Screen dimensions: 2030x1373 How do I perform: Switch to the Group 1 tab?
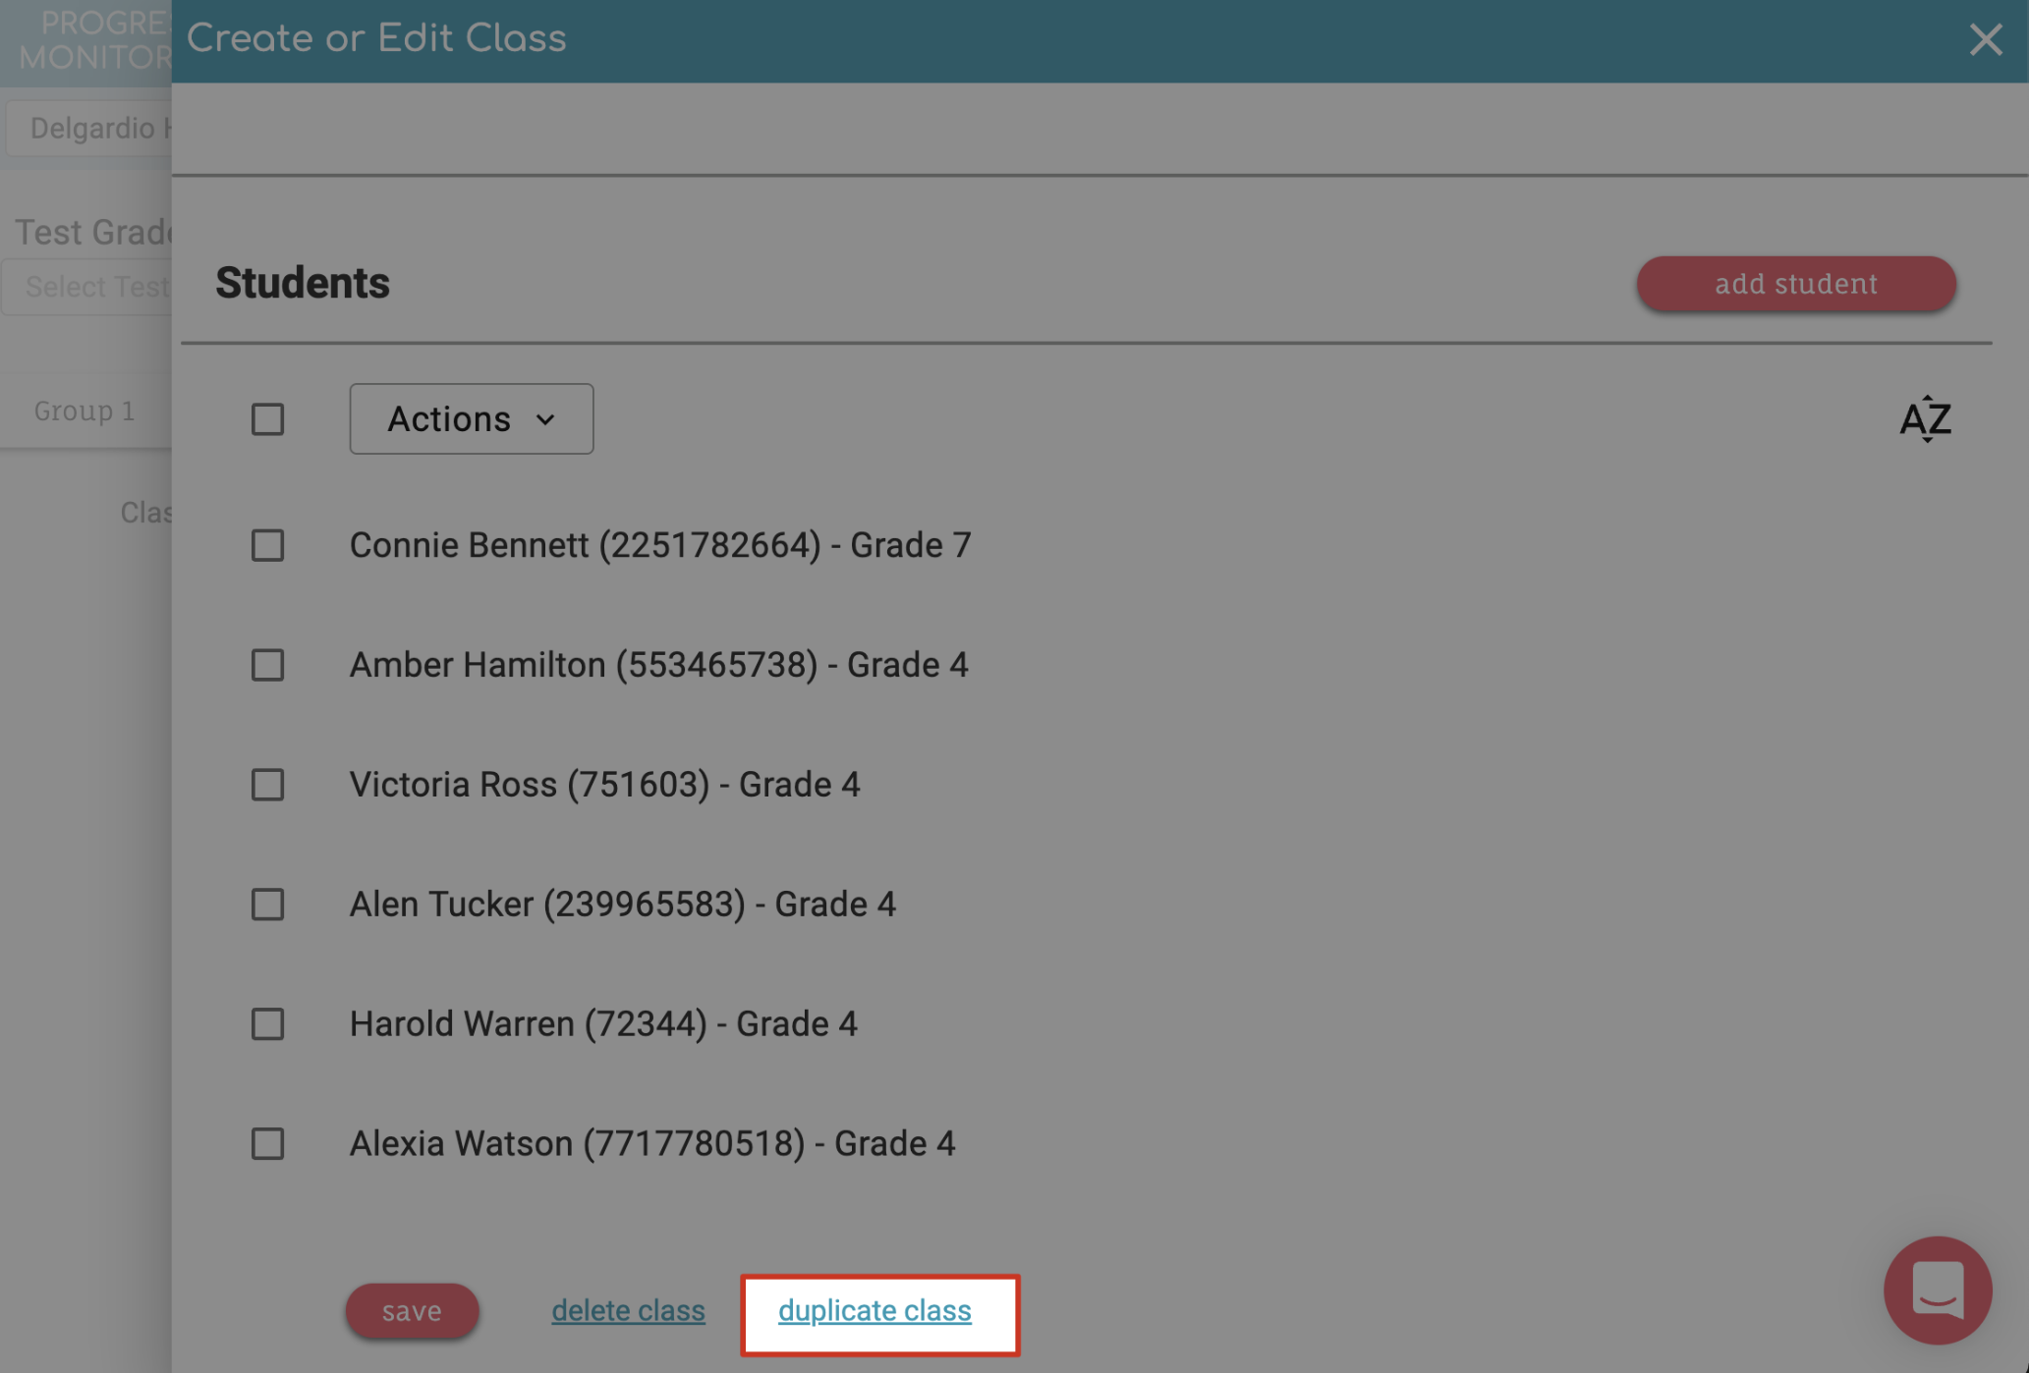[x=85, y=411]
